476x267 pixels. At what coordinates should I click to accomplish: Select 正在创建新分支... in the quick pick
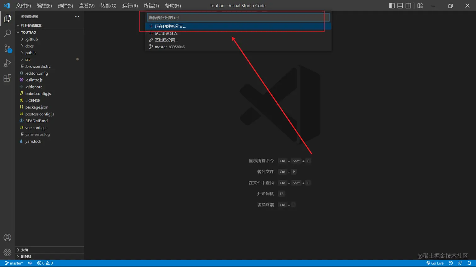pos(238,26)
